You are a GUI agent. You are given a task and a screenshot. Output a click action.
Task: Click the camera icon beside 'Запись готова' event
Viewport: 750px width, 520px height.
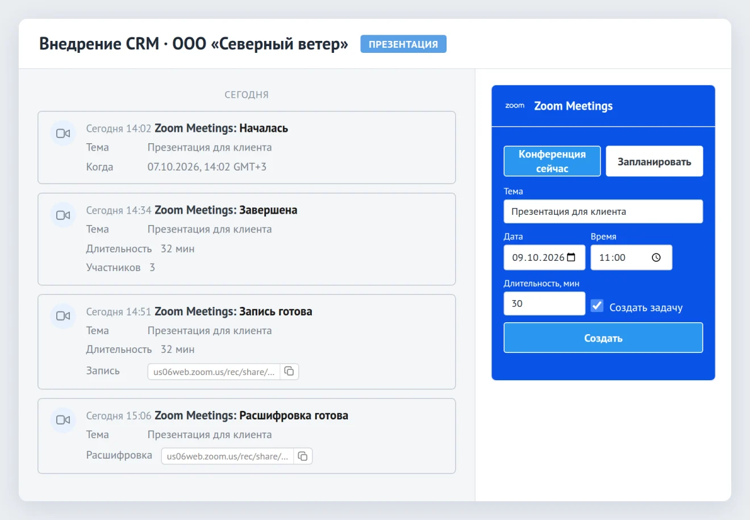point(63,316)
